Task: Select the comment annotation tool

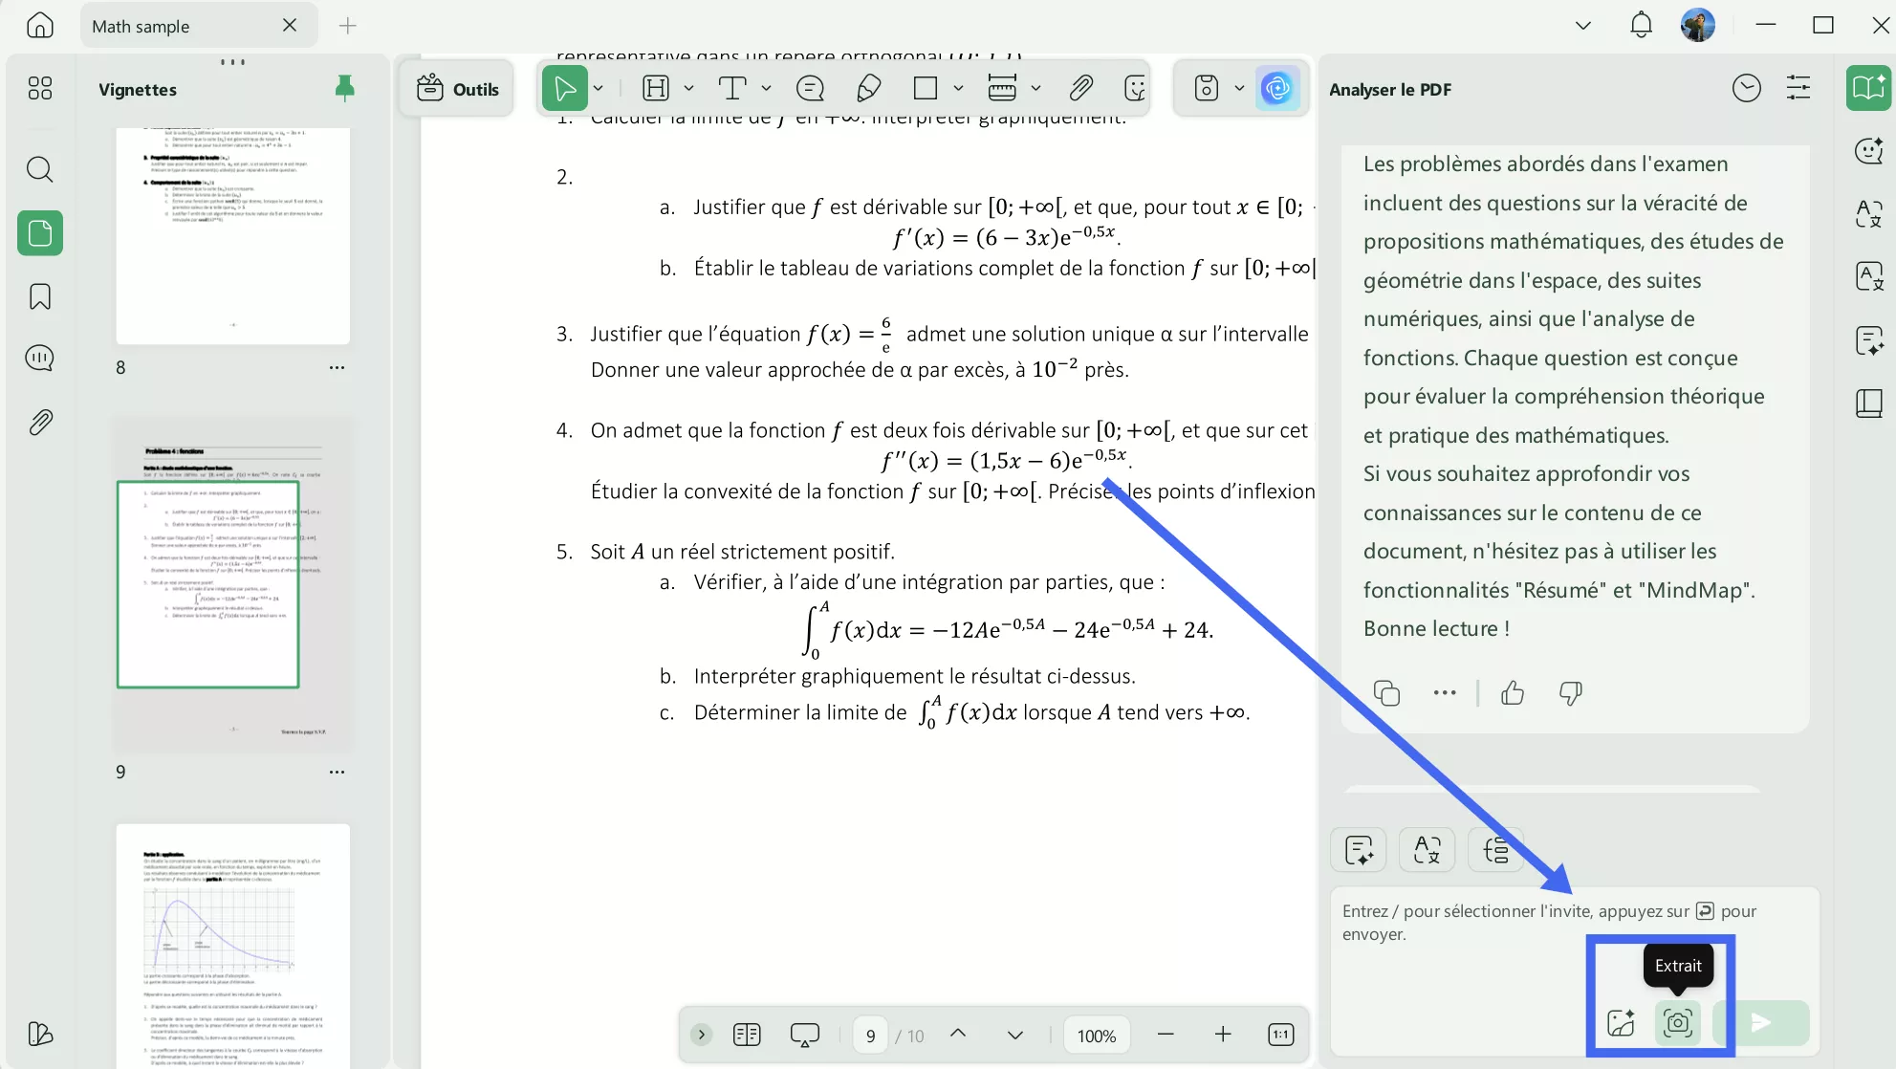Action: pos(810,88)
